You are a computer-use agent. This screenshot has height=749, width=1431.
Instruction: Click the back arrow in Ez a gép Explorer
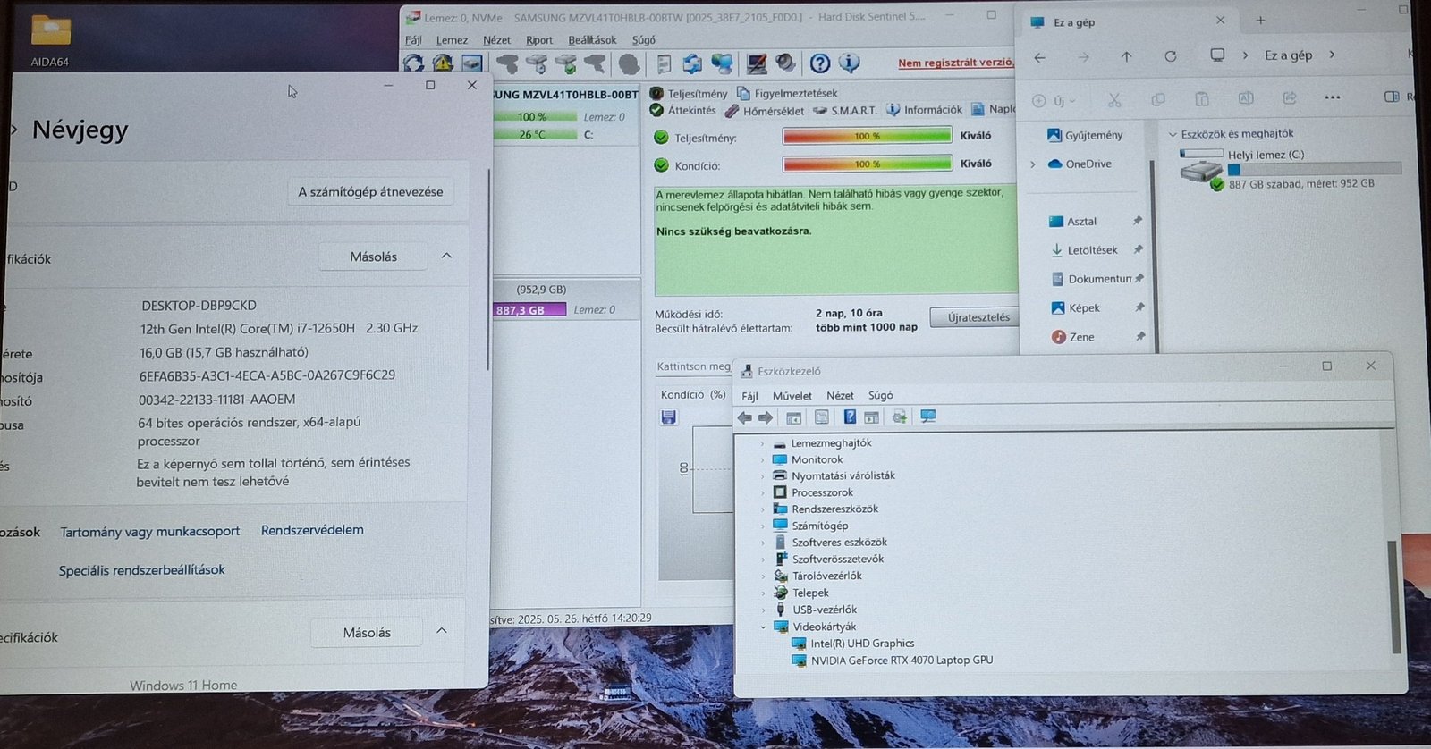pos(1039,57)
